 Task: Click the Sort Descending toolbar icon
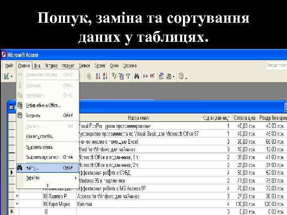tap(105, 76)
